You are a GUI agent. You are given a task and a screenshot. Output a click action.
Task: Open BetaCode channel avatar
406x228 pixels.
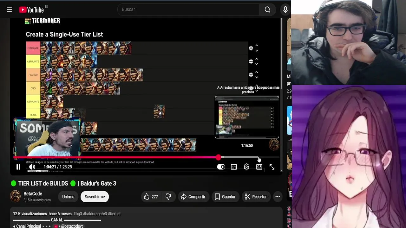pos(15,196)
